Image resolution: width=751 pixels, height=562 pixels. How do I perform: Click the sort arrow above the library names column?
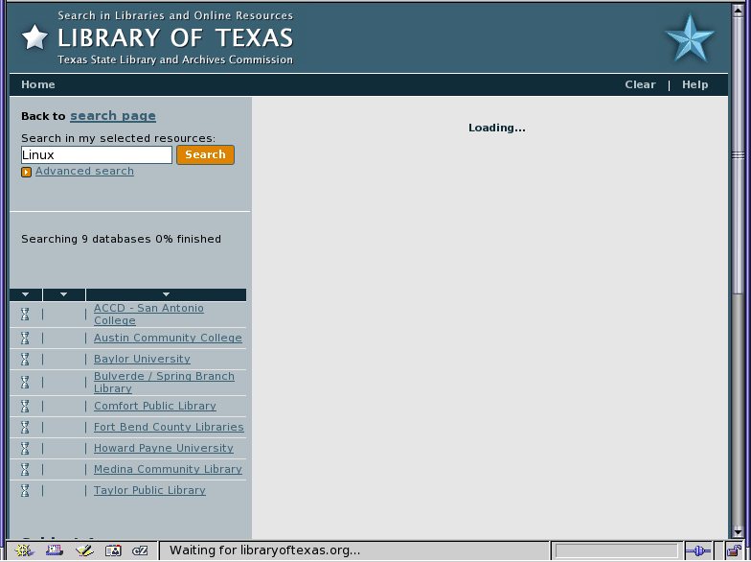coord(166,294)
